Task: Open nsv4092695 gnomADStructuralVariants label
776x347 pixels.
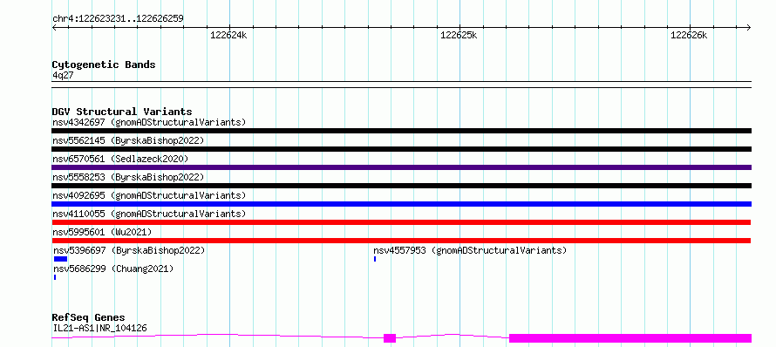Action: pos(149,195)
